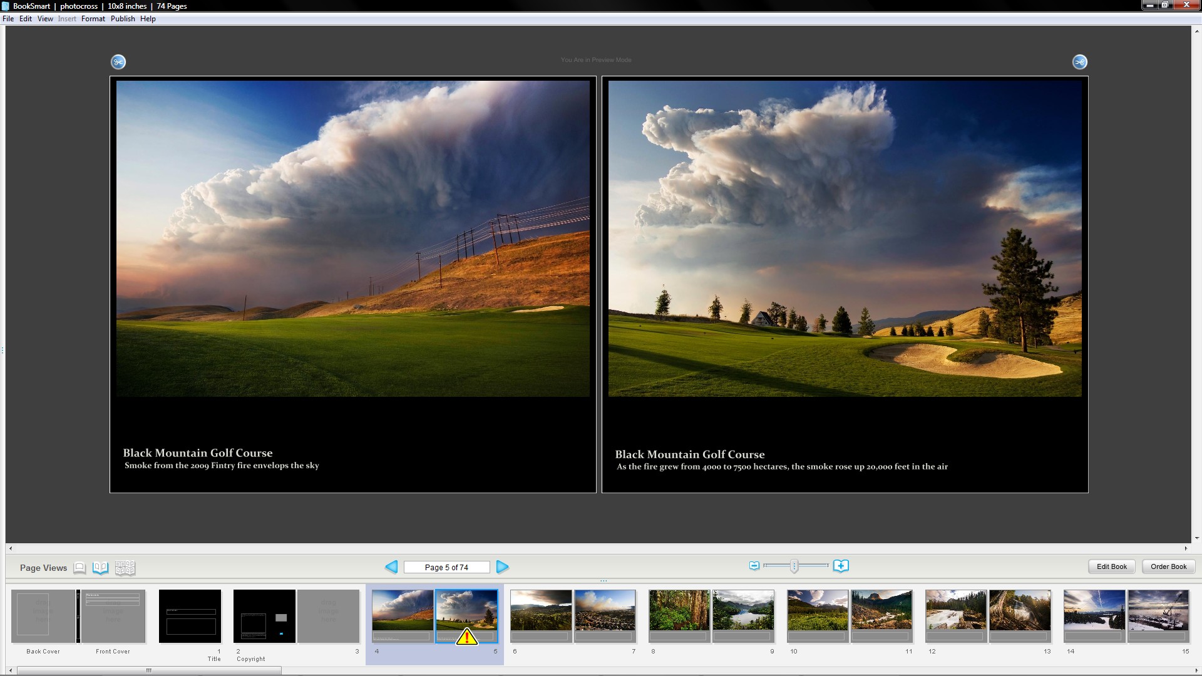Select page 8 forest thumbnail

point(679,616)
